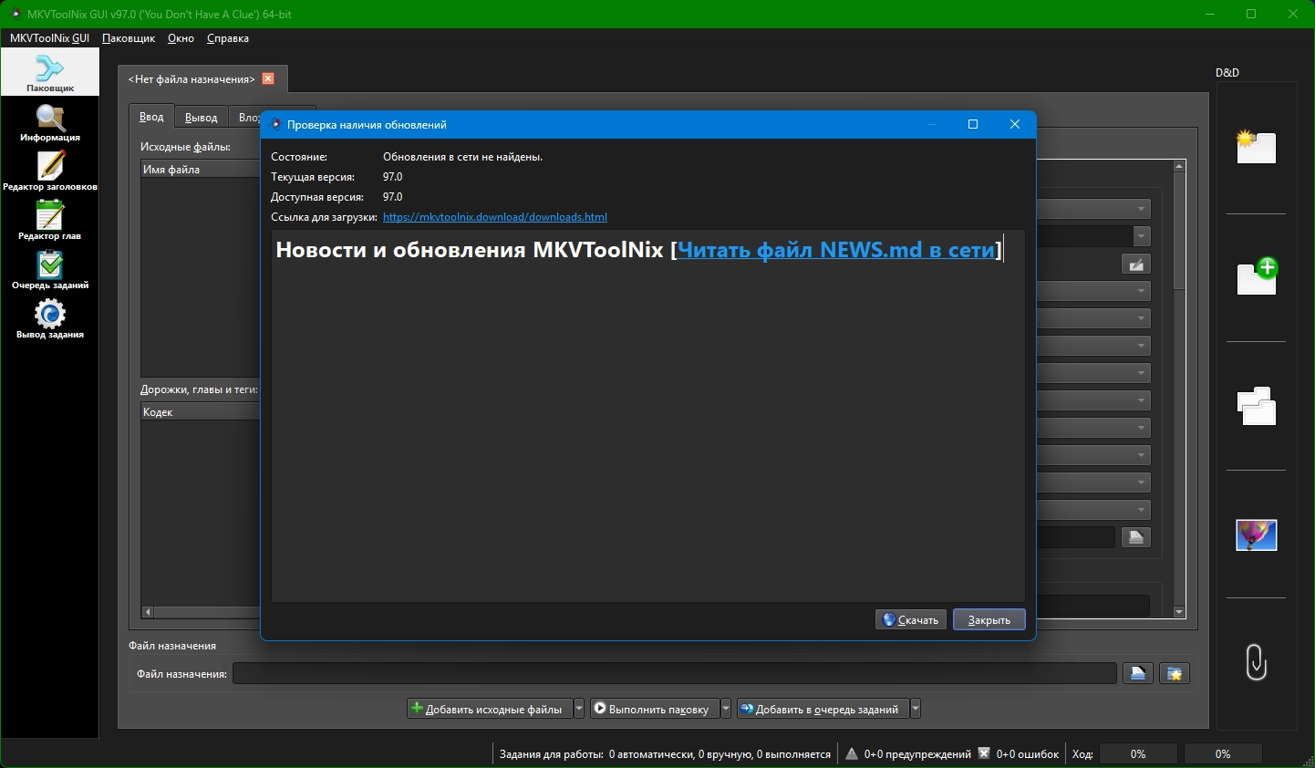Click the Добавить в очередь заданий button

(823, 709)
